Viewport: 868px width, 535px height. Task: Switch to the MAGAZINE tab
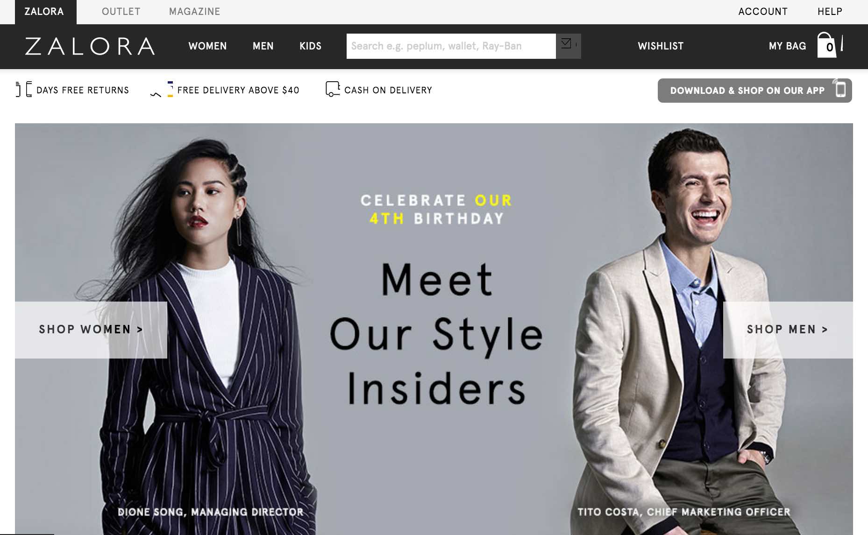(194, 12)
